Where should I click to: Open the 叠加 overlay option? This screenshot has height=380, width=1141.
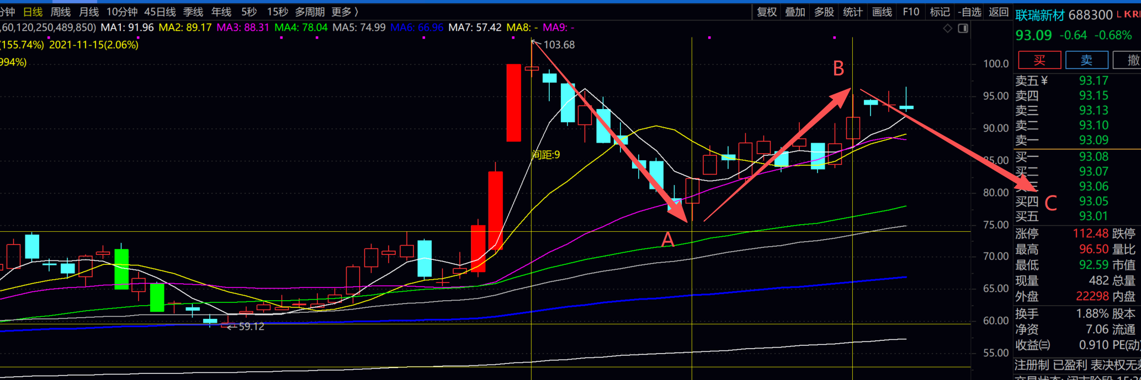click(x=795, y=12)
